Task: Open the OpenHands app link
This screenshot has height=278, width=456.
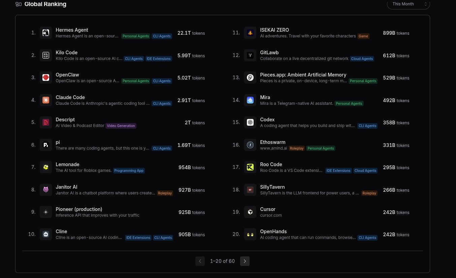Action: [x=273, y=231]
